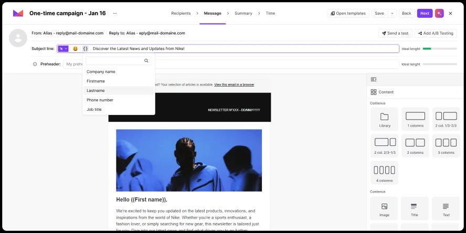
Task: Click the preheader info icon
Action: (x=35, y=64)
